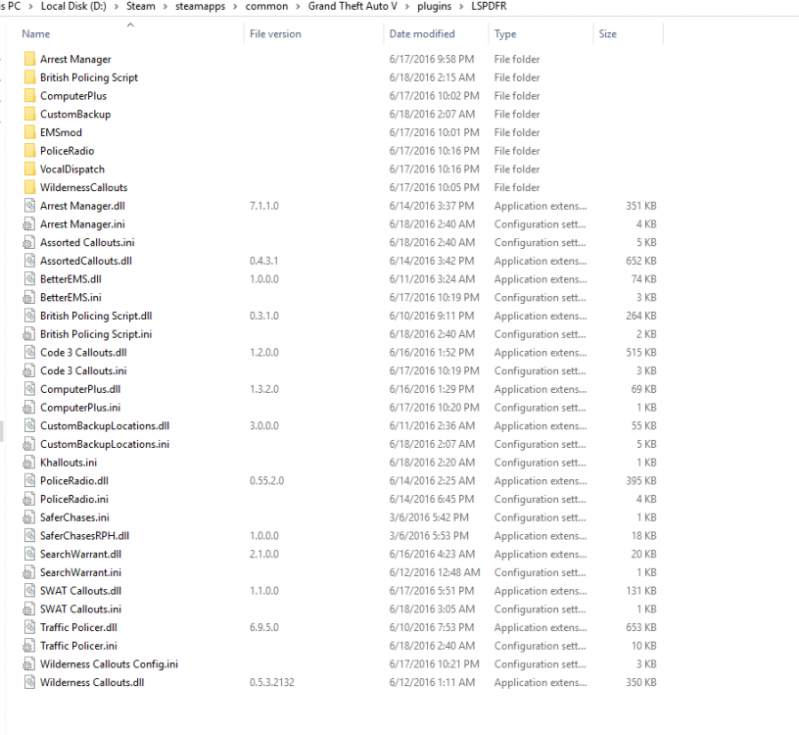Sort by File version column header

(275, 34)
